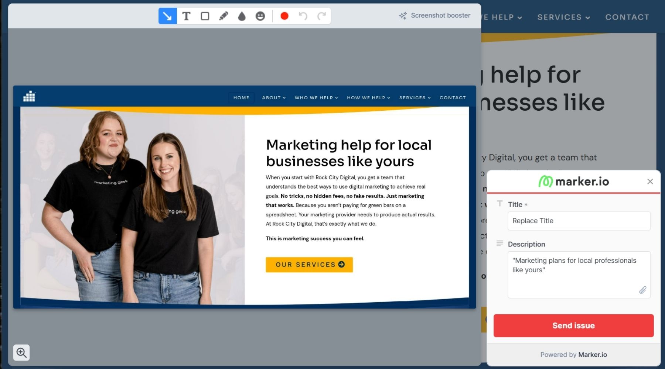Click the Send issue button
The width and height of the screenshot is (665, 369).
[573, 325]
